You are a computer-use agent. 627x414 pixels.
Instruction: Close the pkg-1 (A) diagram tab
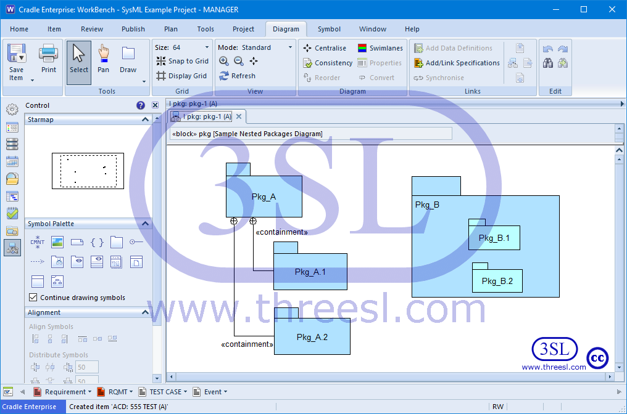pos(239,116)
